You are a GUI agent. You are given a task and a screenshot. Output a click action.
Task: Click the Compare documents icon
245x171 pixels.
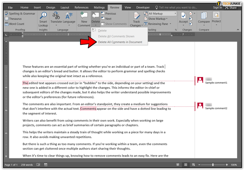tap(204, 16)
